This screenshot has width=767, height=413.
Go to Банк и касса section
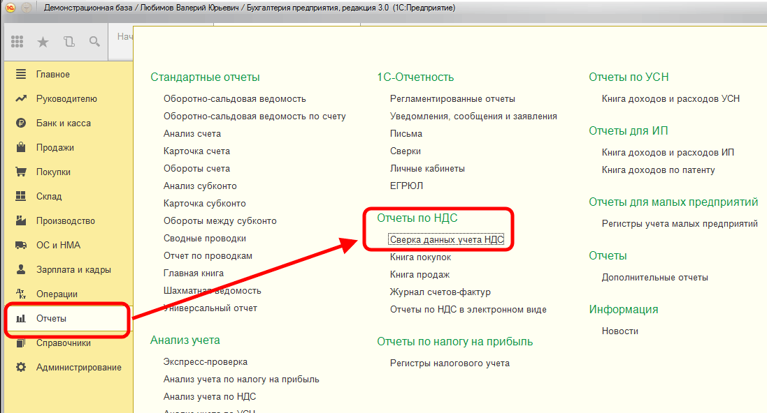(x=64, y=123)
